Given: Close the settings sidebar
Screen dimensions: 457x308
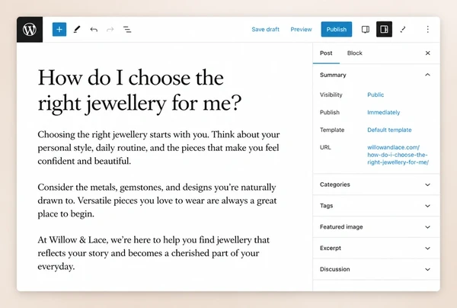Looking at the screenshot, I should pyautogui.click(x=427, y=53).
